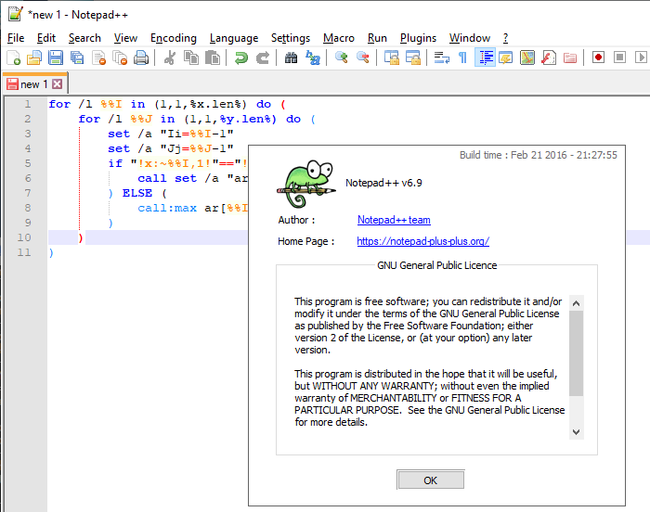The image size is (650, 512).
Task: Start macro recording with the red dot
Action: (598, 58)
